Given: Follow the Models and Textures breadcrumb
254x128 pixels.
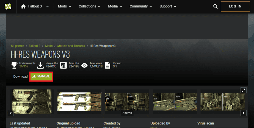Looking at the screenshot, I should tap(71, 46).
